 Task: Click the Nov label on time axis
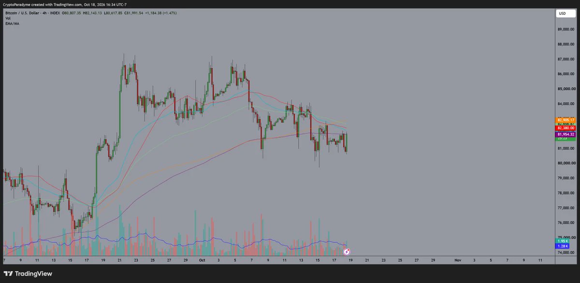457,260
